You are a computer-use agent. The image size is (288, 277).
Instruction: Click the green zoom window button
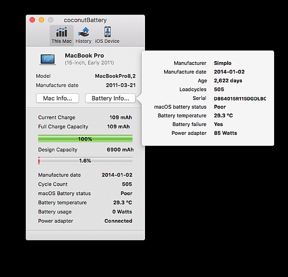click(50, 20)
